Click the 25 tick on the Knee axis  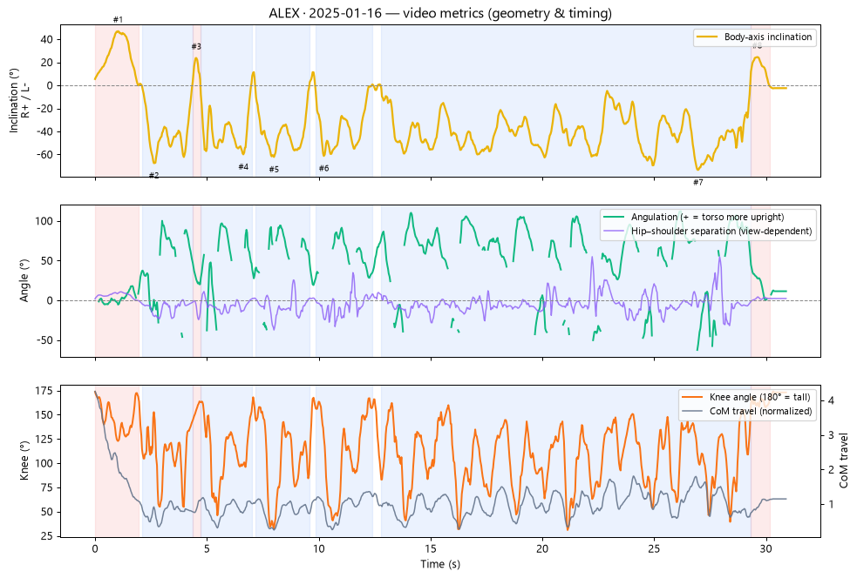(47, 536)
